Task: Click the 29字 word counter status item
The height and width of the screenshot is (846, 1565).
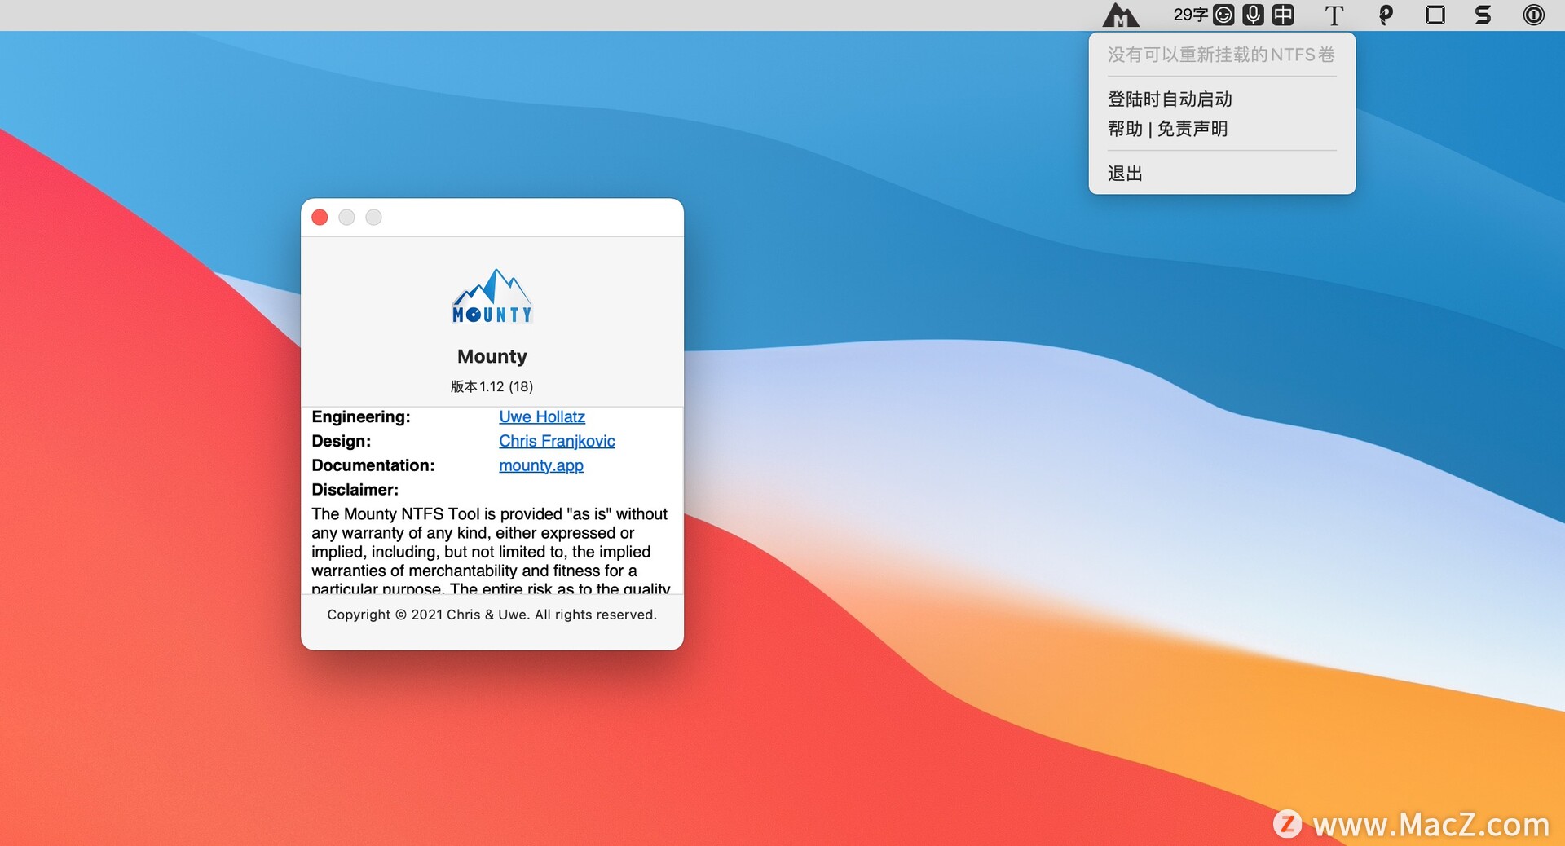Action: 1190,15
